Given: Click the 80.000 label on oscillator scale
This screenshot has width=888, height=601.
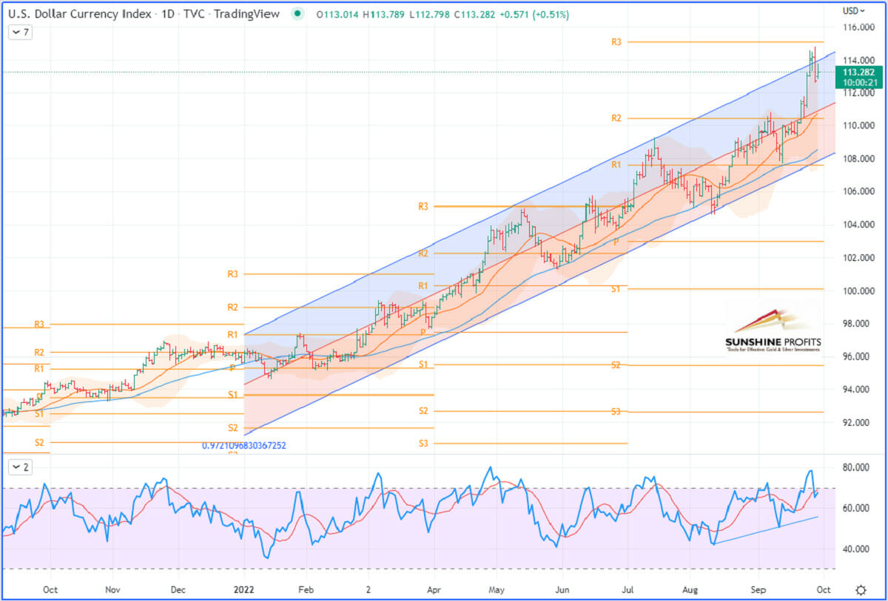Looking at the screenshot, I should pyautogui.click(x=858, y=467).
